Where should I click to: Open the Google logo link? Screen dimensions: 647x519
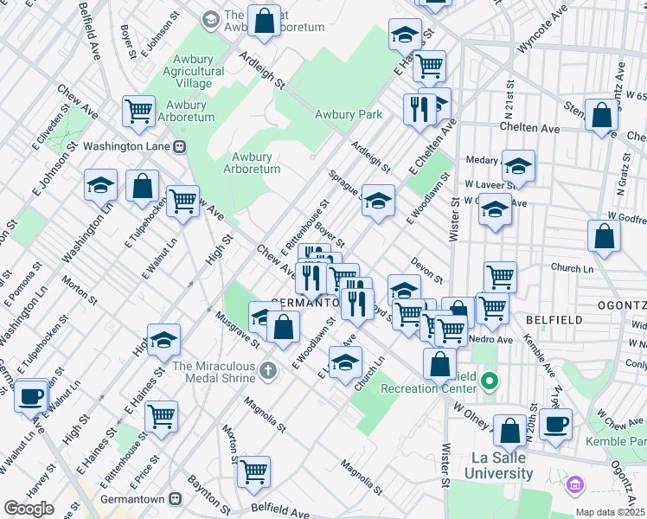[29, 509]
